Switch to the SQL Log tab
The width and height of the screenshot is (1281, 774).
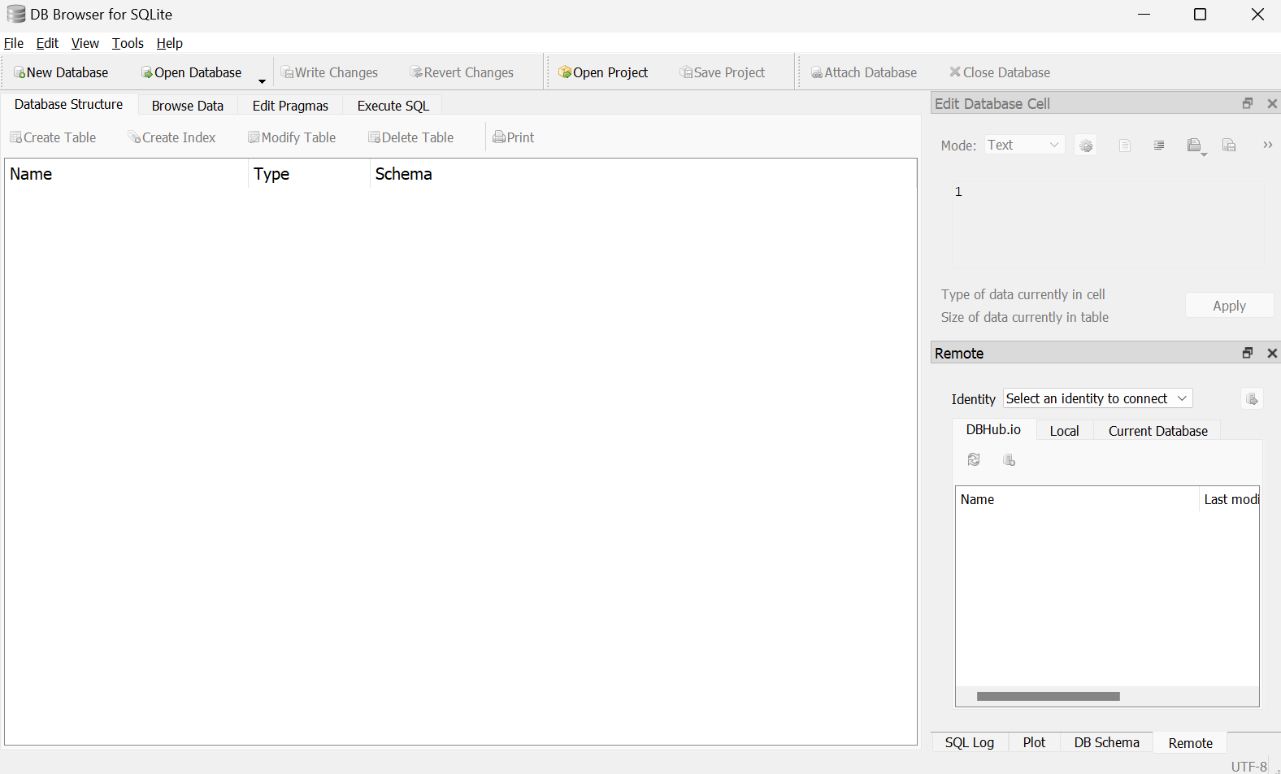(969, 742)
